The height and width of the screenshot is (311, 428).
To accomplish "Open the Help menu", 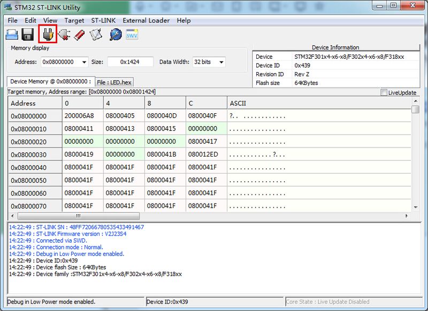I will (x=184, y=20).
